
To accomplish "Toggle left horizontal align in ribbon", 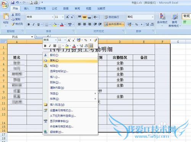I will [79, 24].
